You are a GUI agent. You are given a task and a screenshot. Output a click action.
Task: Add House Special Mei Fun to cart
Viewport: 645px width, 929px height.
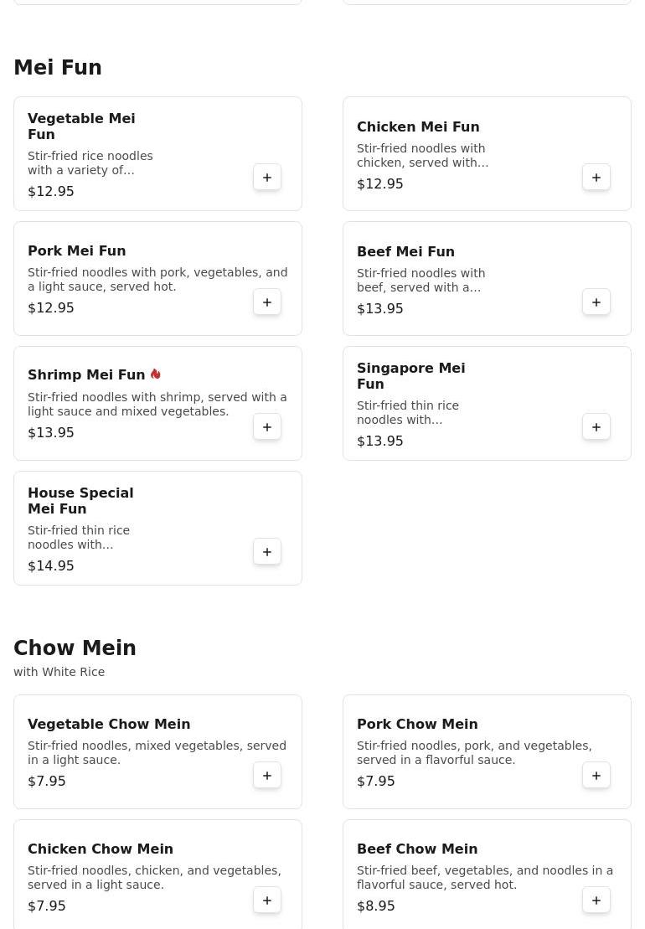267,552
